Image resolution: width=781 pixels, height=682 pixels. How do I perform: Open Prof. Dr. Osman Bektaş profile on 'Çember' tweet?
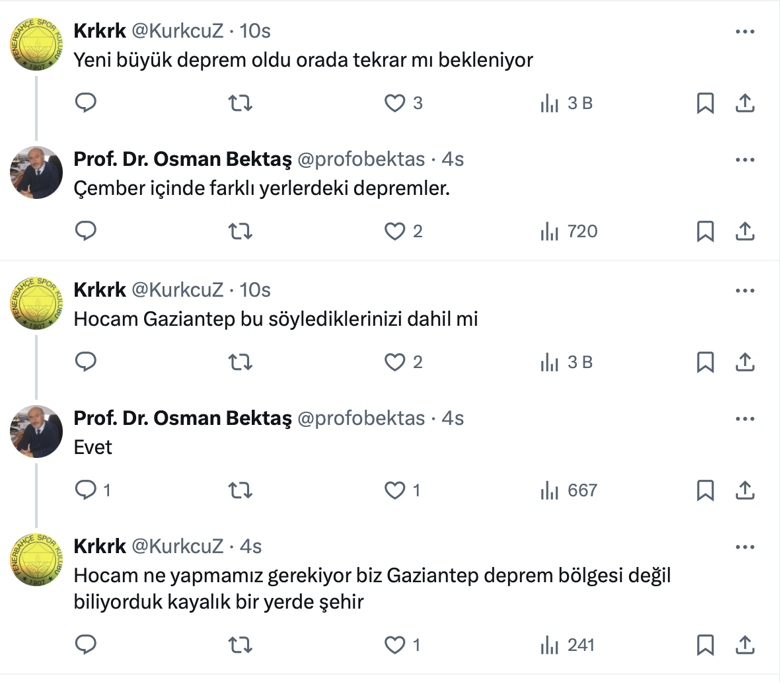click(x=182, y=159)
